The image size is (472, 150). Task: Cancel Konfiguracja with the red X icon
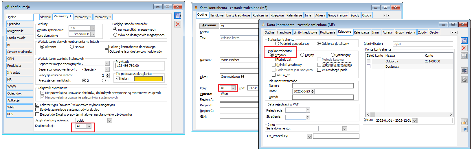point(178,24)
